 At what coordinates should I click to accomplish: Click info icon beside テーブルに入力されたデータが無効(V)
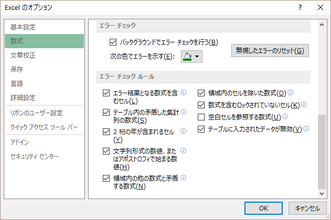(x=306, y=128)
